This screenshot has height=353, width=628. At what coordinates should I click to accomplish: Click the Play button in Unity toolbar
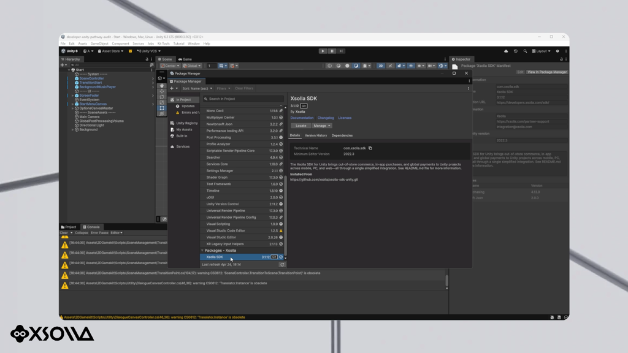[x=323, y=51]
